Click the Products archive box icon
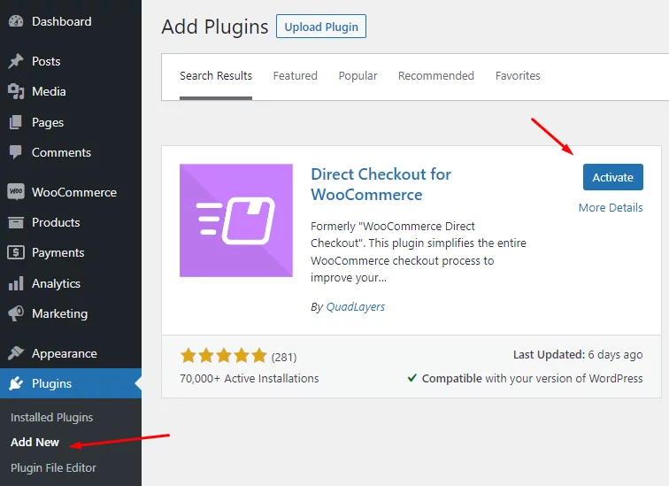 coord(16,222)
